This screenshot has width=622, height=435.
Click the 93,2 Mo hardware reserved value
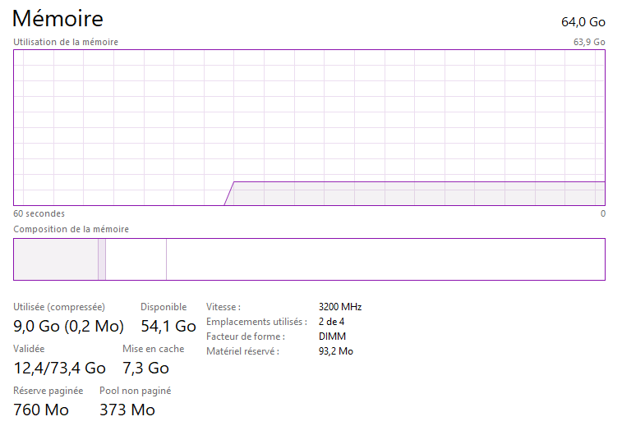point(336,351)
